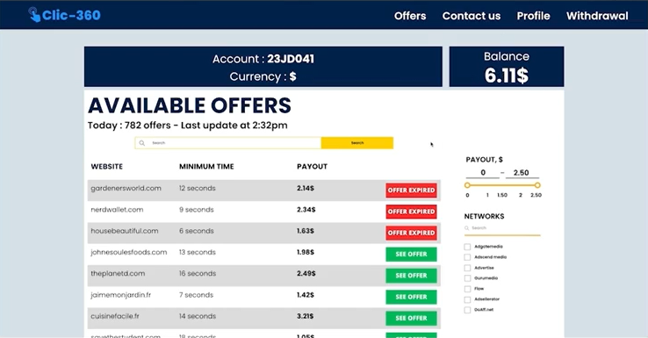Open SEE OFFER for theplanetd.com

(x=411, y=276)
